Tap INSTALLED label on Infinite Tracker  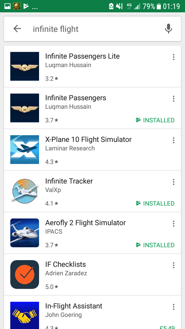pos(155,204)
